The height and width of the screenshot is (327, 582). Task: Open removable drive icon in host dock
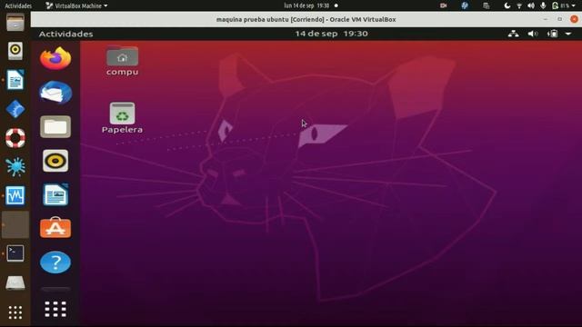pyautogui.click(x=15, y=282)
